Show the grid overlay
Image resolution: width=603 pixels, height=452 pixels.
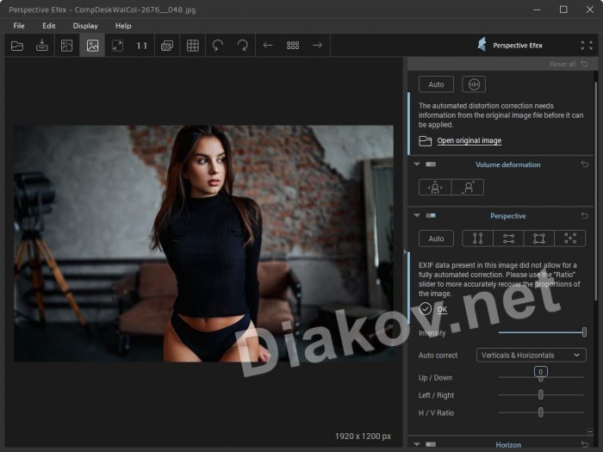[x=193, y=46]
